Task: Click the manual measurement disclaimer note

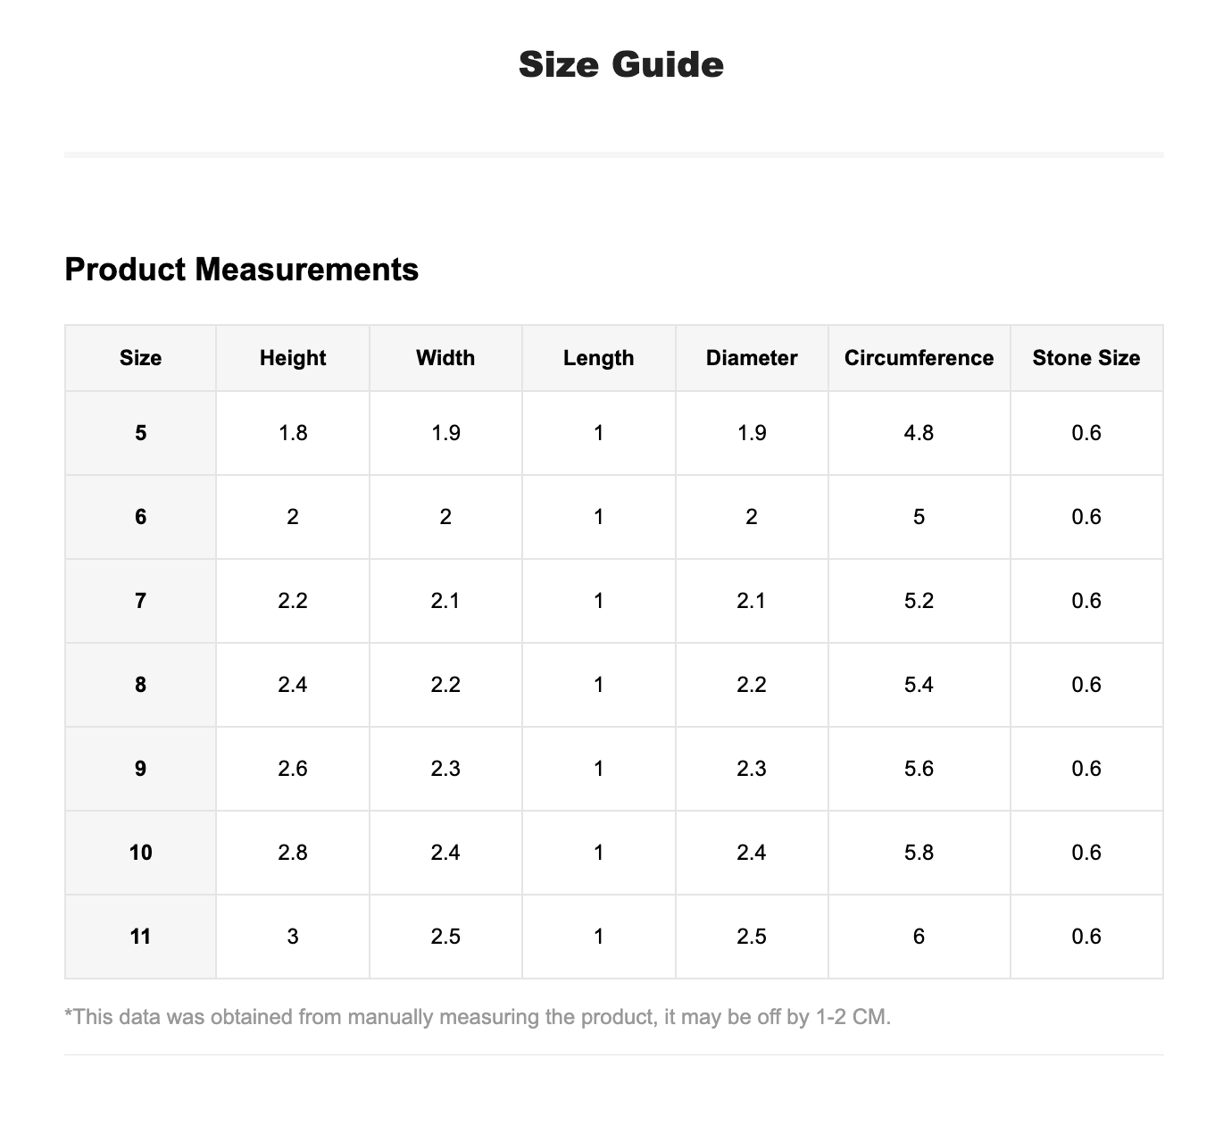Action: coord(478,1017)
